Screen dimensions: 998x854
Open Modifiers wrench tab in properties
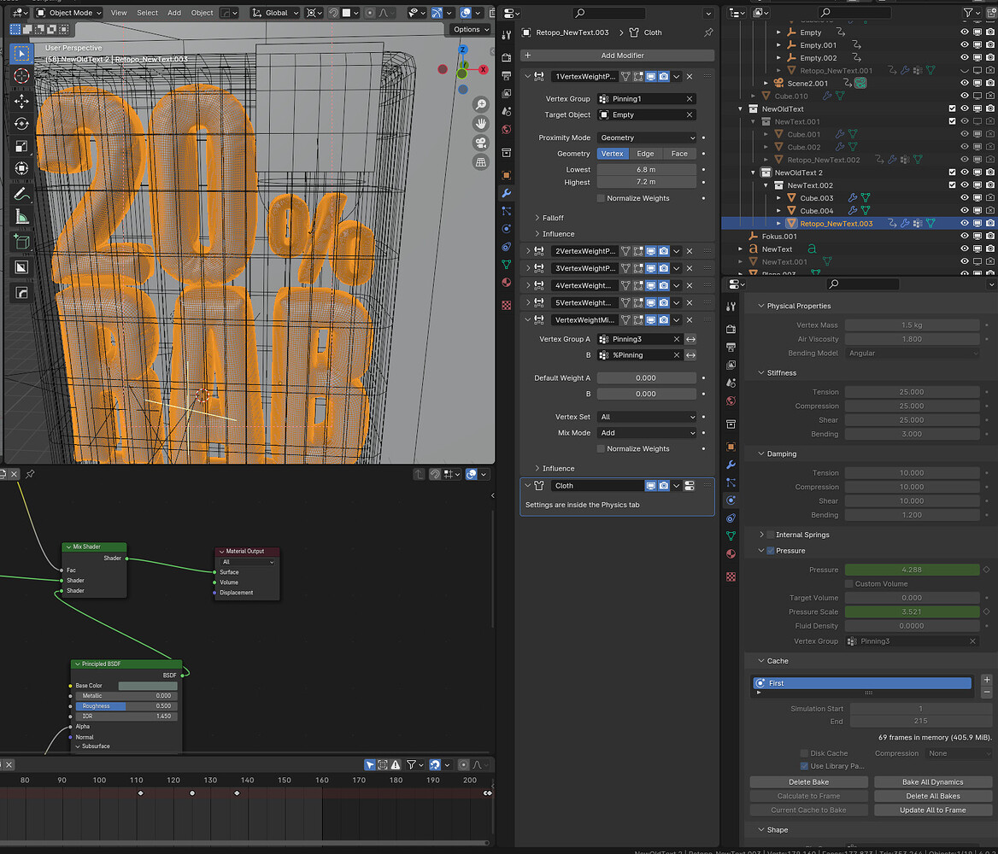pyautogui.click(x=507, y=193)
